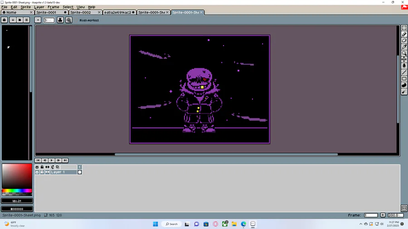Open the Select menu
408x229 pixels.
click(x=68, y=7)
